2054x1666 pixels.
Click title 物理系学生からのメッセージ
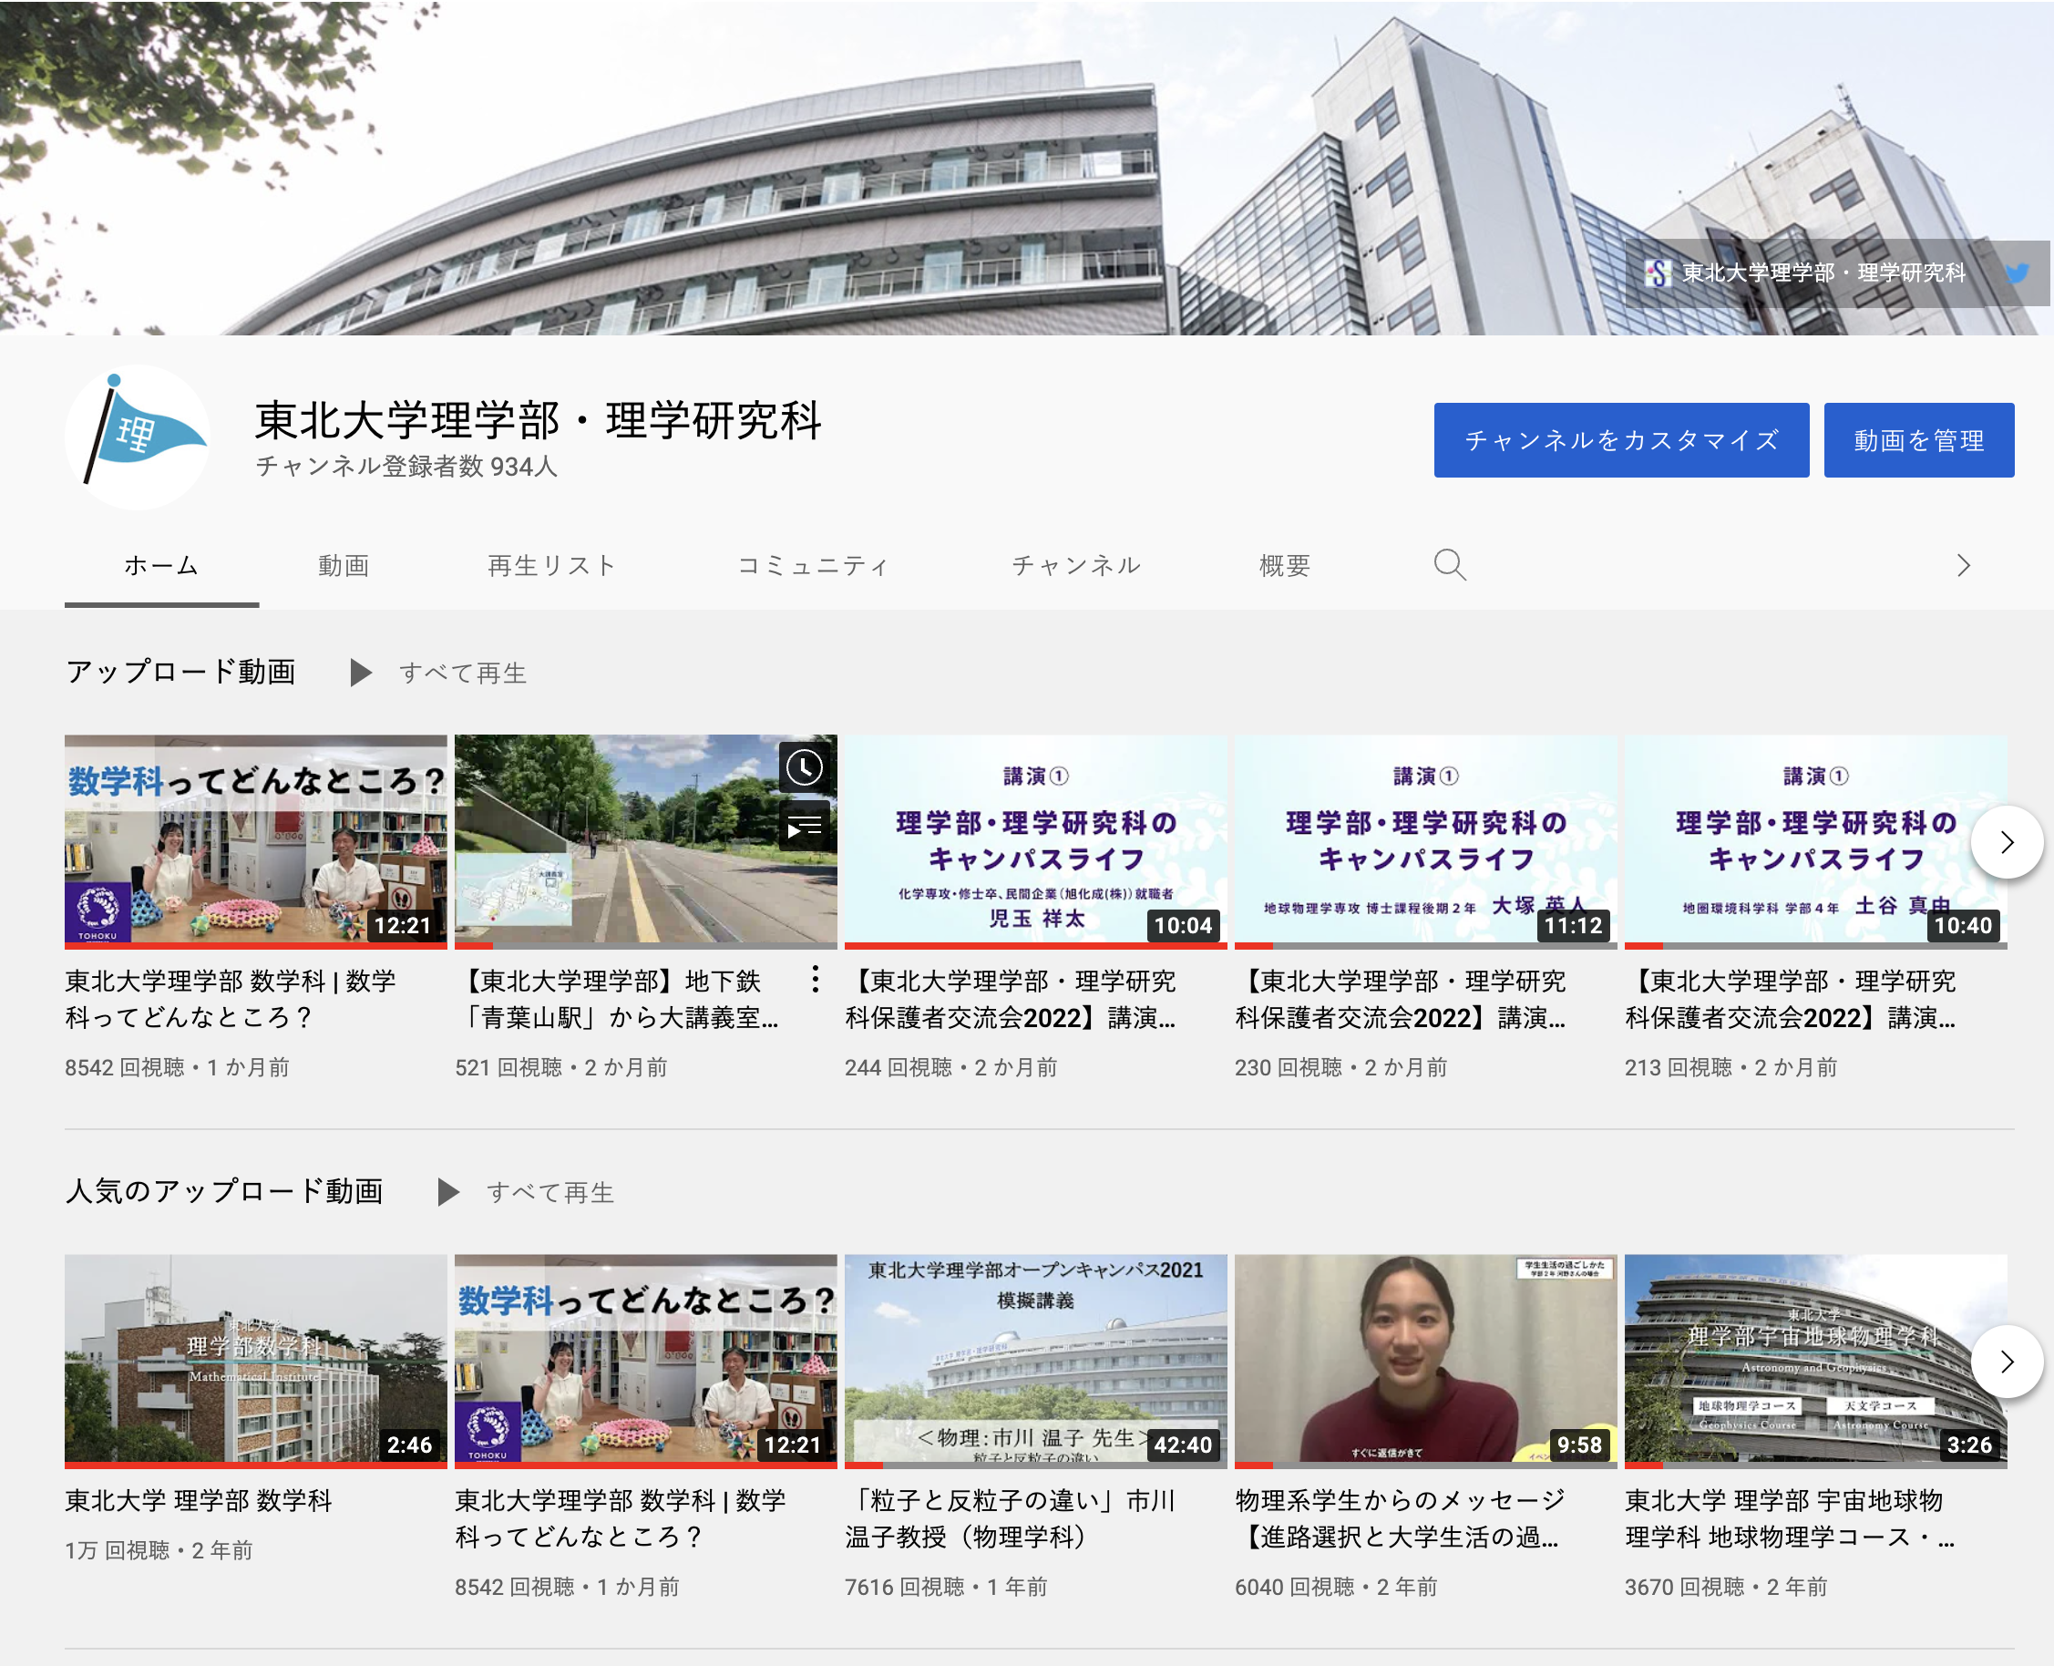point(1401,1518)
